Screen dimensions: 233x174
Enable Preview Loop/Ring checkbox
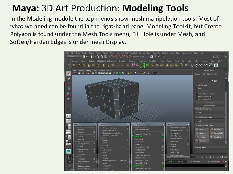point(197,99)
